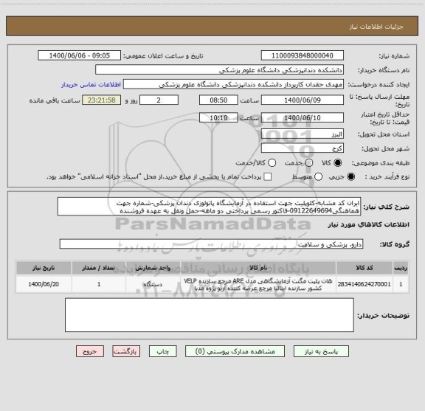Click the product code cell 283414062427000١
The height and width of the screenshot is (411, 425).
point(364,284)
